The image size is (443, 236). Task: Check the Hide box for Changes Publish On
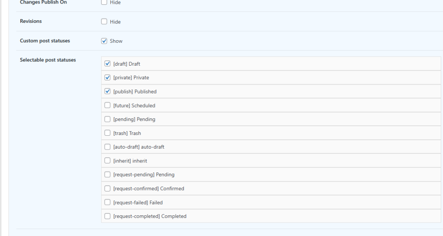coord(104,2)
